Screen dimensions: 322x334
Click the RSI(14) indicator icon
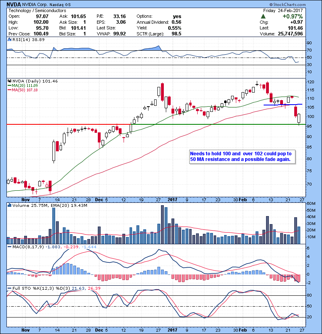tap(9, 39)
